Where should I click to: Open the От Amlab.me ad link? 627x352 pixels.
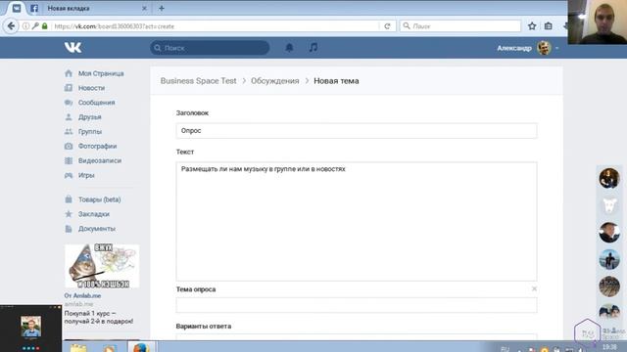click(82, 295)
